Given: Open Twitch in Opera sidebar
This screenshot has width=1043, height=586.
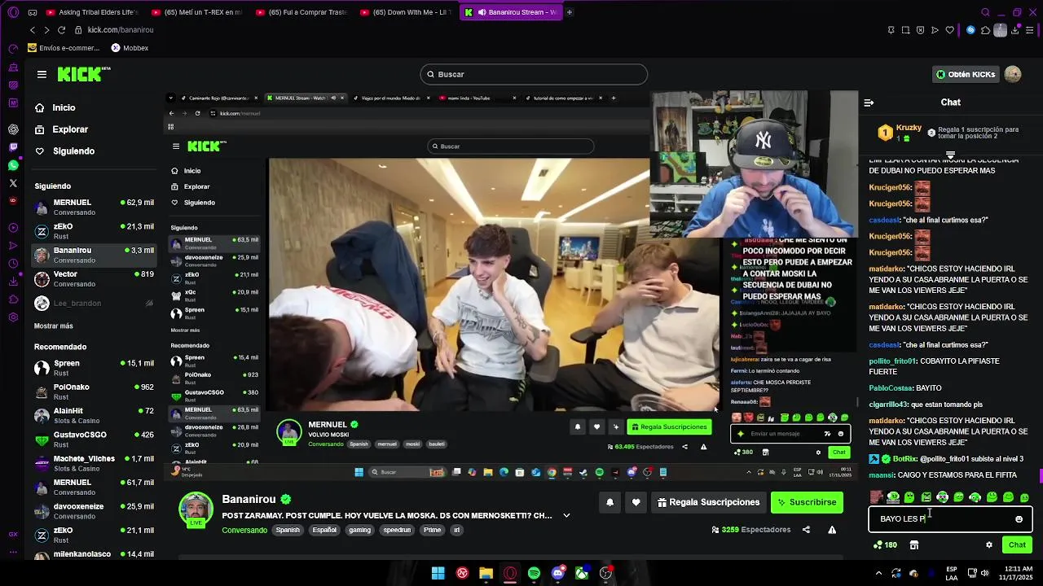Looking at the screenshot, I should pos(13,147).
